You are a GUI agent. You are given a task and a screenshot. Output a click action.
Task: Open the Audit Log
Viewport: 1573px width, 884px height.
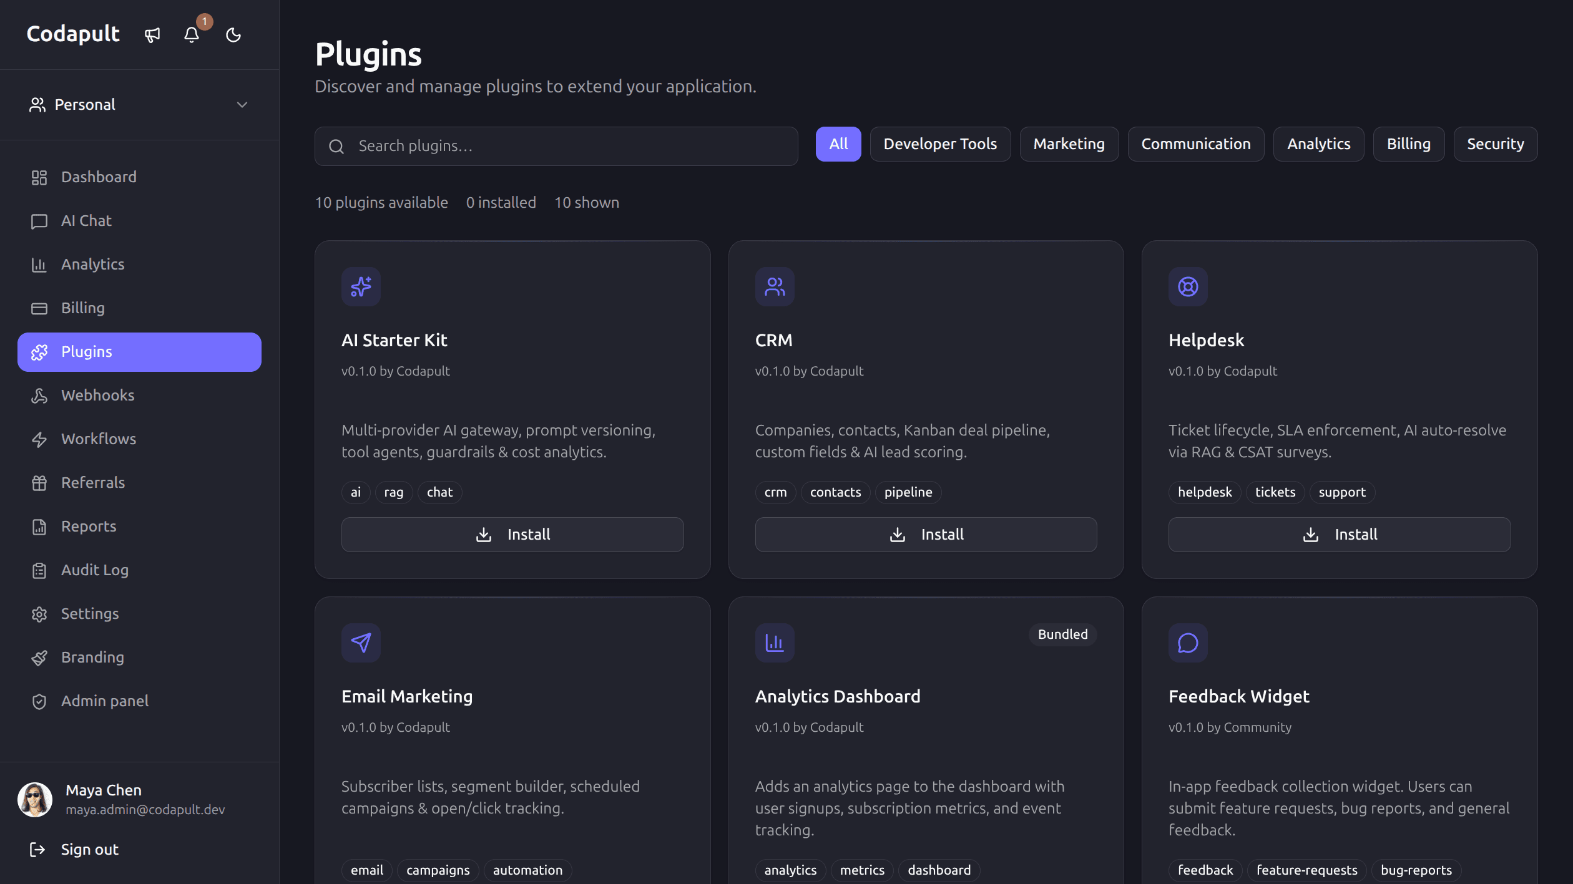point(139,571)
